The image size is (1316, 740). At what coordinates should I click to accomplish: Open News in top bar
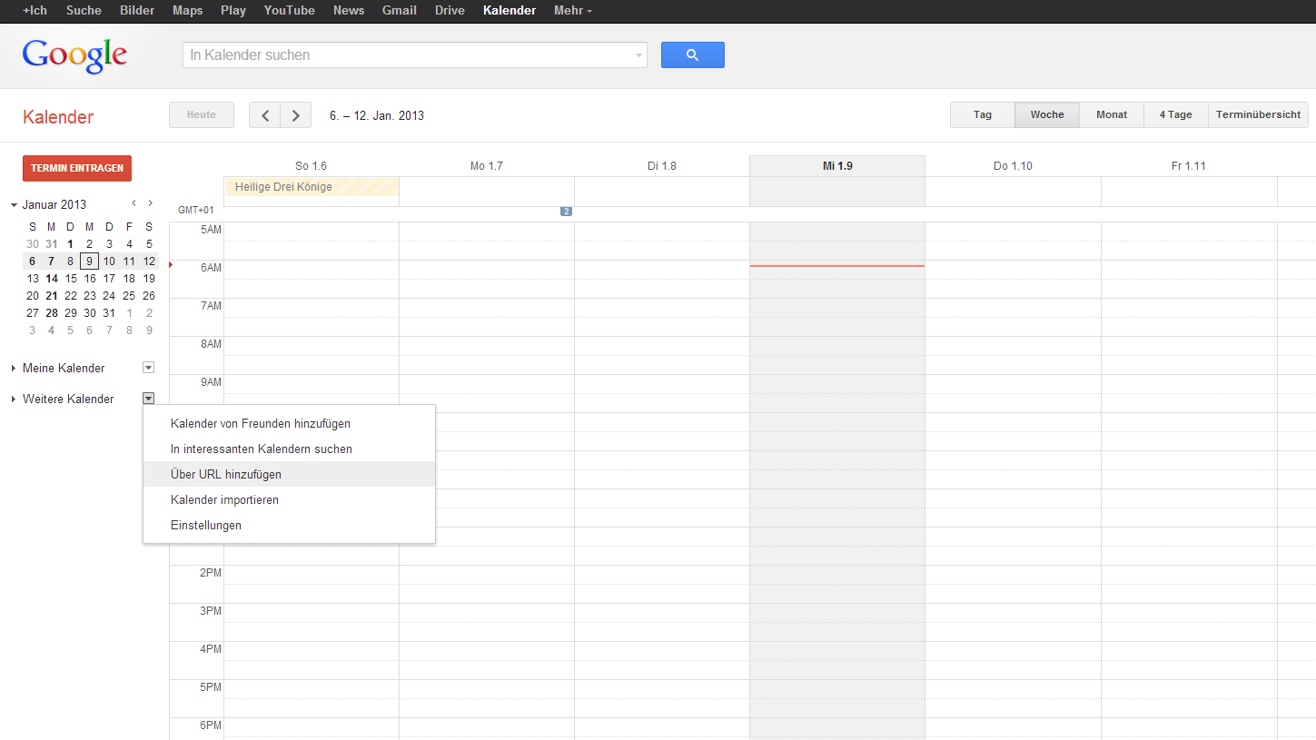tap(349, 11)
